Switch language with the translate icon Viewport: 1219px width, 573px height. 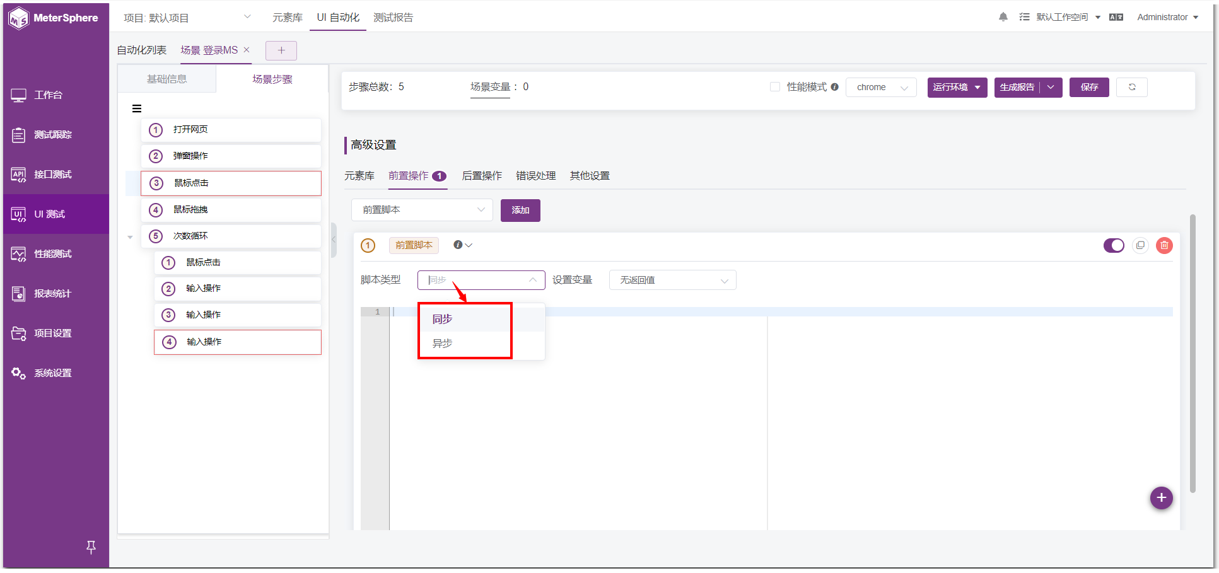tap(1116, 17)
